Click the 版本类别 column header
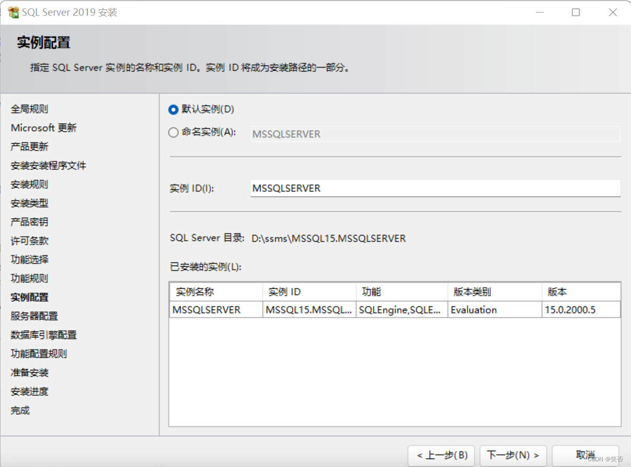The height and width of the screenshot is (467, 631). 495,292
